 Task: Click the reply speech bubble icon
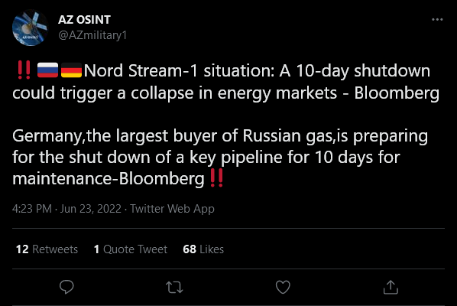pyautogui.click(x=66, y=287)
